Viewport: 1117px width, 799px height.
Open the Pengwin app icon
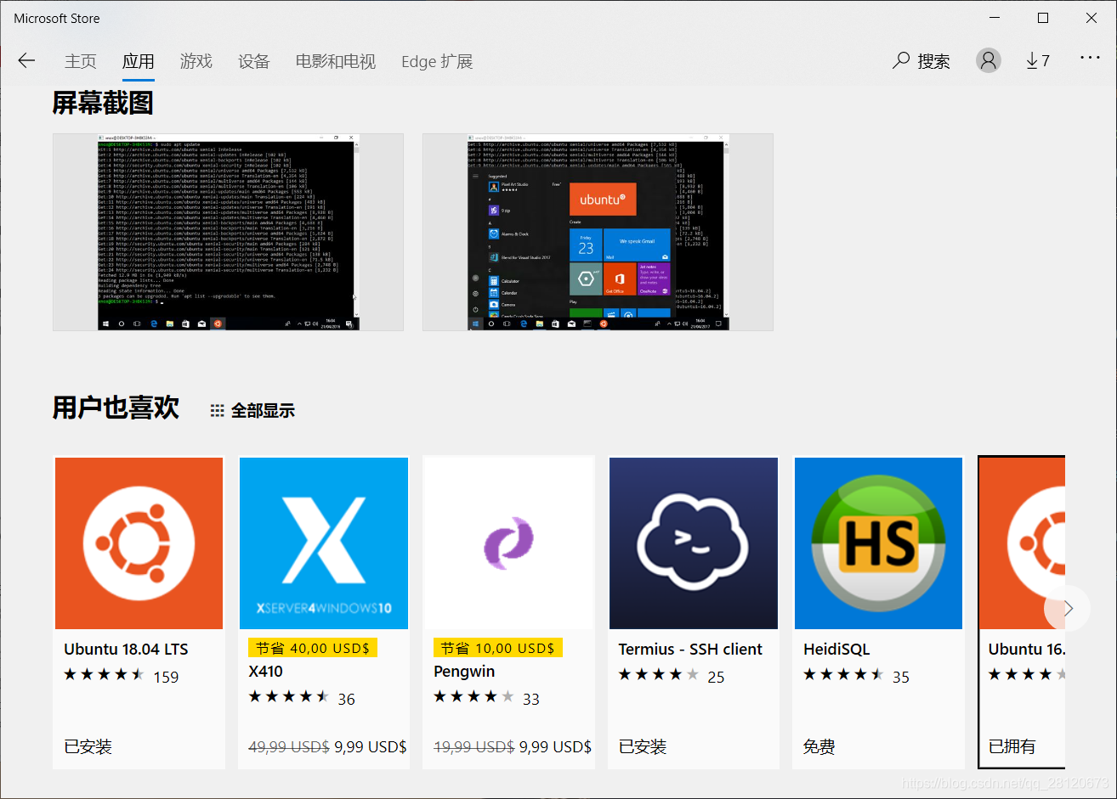[x=508, y=543]
